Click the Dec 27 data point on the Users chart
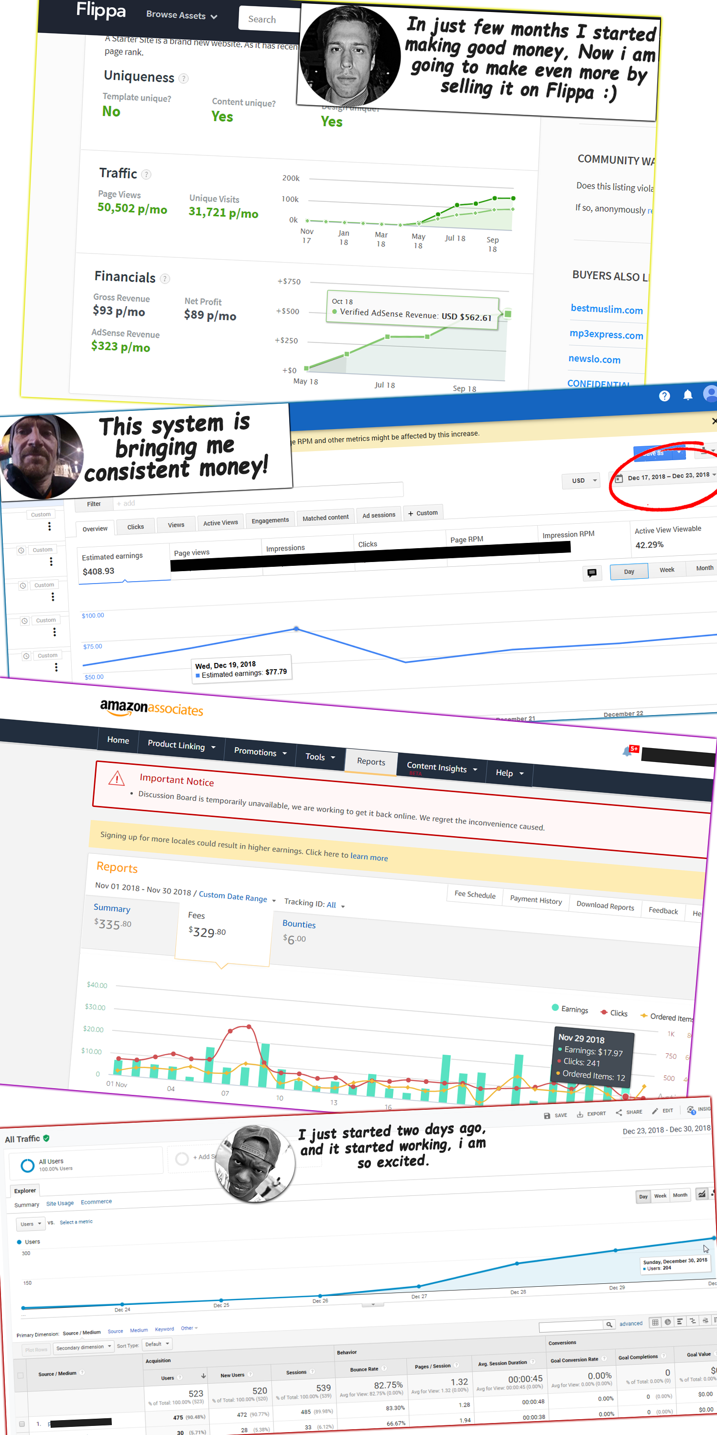 point(419,1287)
